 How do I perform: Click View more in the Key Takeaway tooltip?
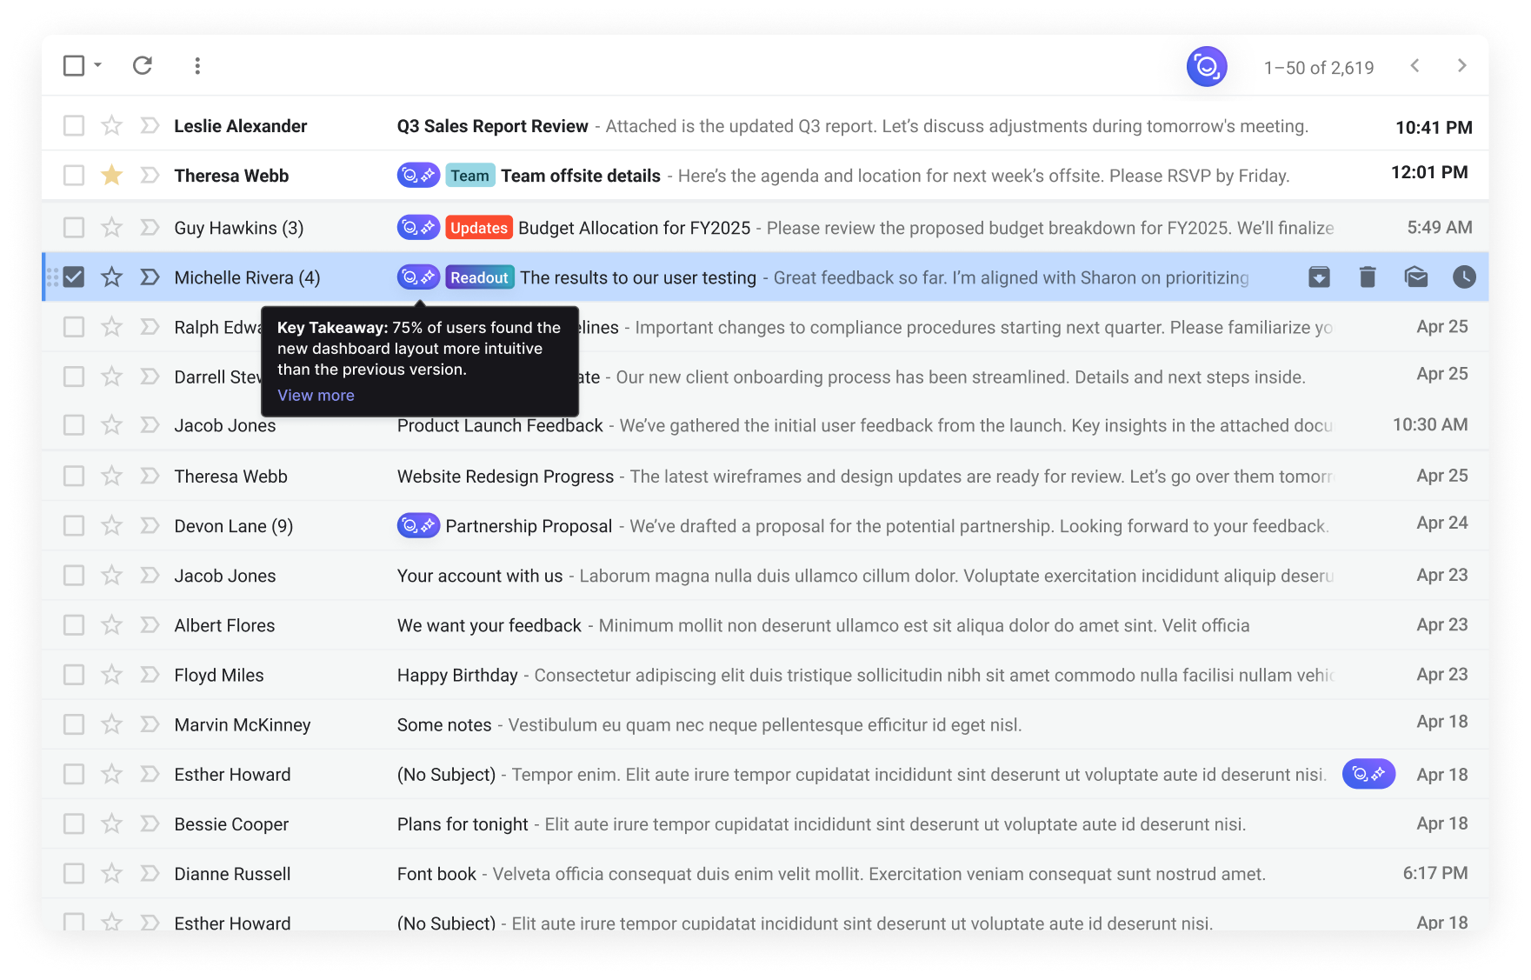tap(316, 396)
